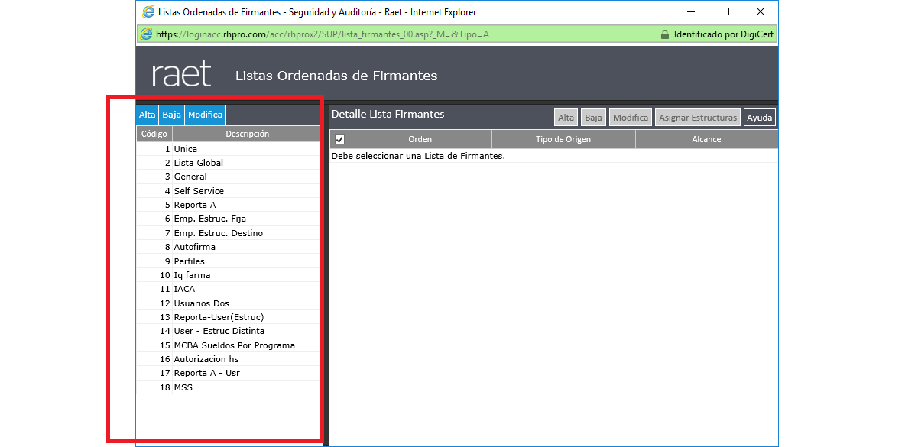Viewport: 918px width, 447px height.
Task: Click the left panel Alta tab
Action: [147, 115]
